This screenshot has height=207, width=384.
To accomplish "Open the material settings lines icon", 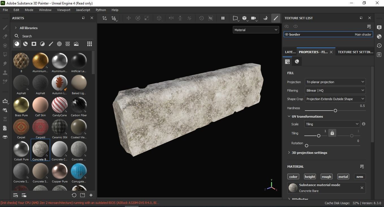I will click(362, 167).
